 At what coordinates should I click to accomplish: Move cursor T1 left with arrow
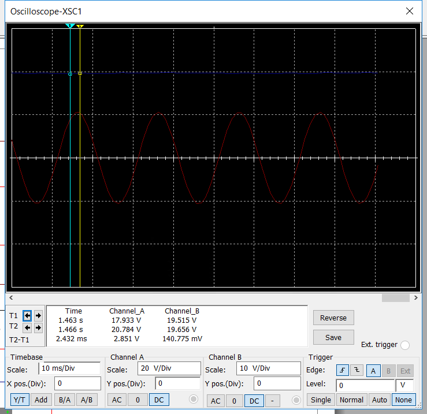27,315
